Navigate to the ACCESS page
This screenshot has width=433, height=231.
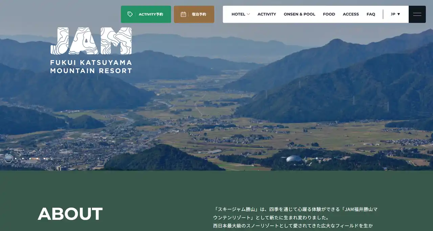click(350, 14)
